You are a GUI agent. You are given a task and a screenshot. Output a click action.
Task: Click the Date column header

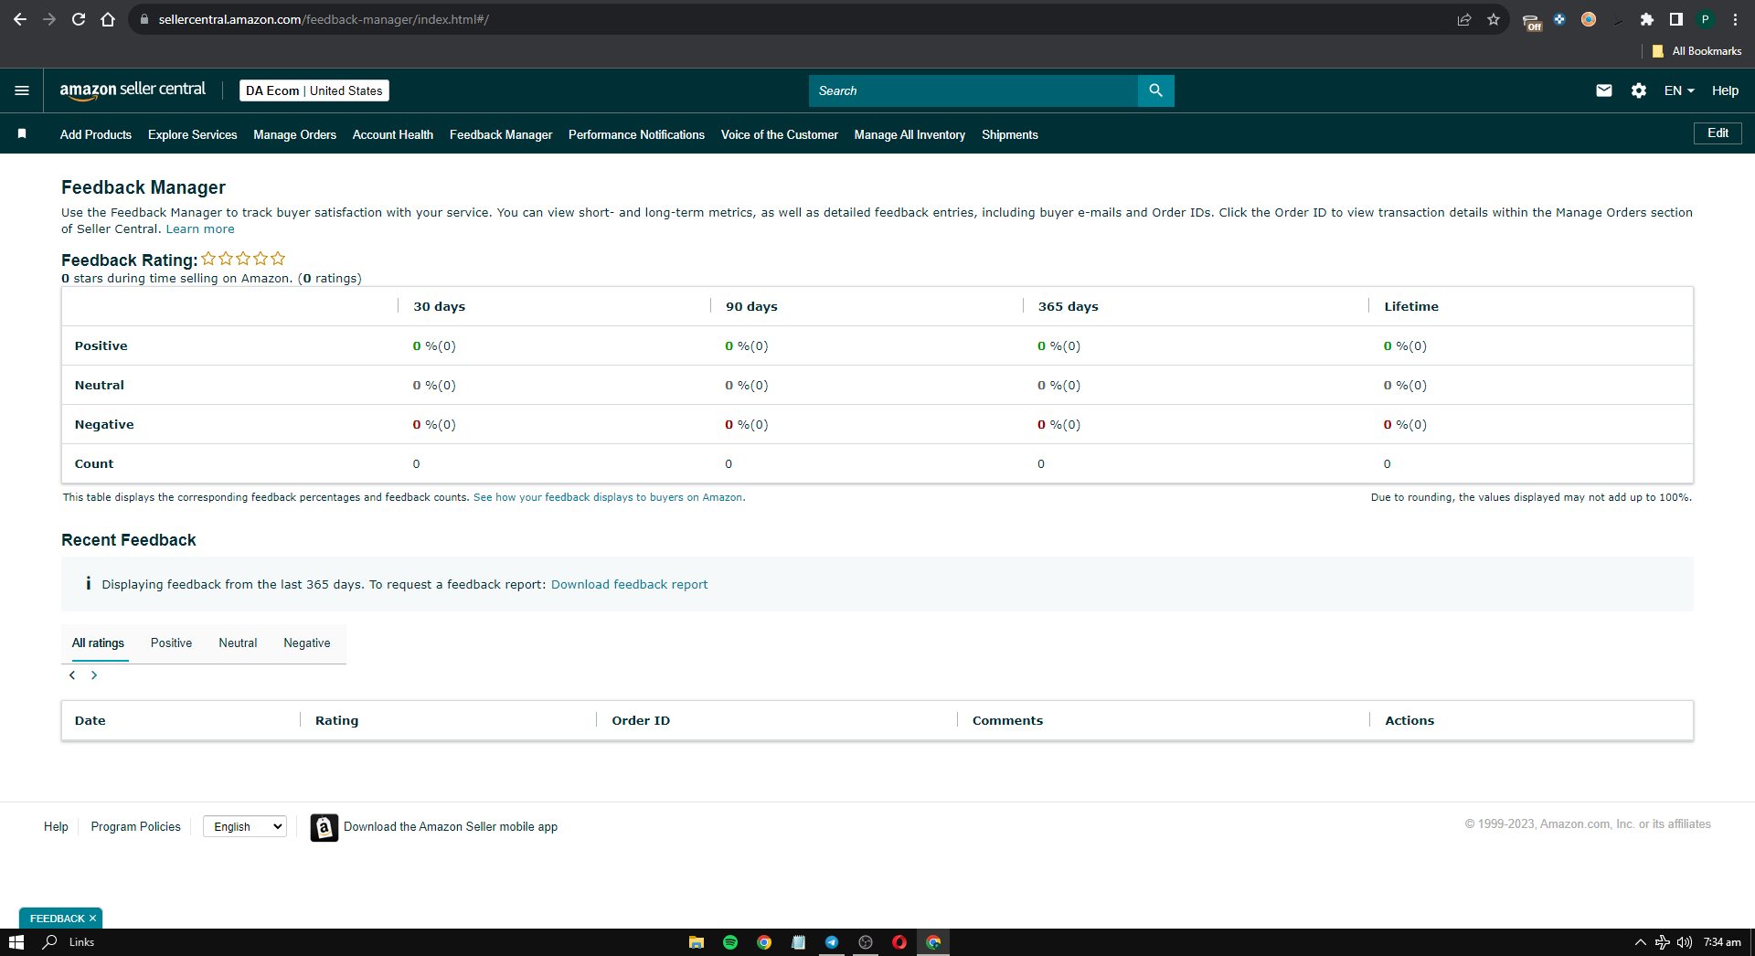click(x=90, y=721)
